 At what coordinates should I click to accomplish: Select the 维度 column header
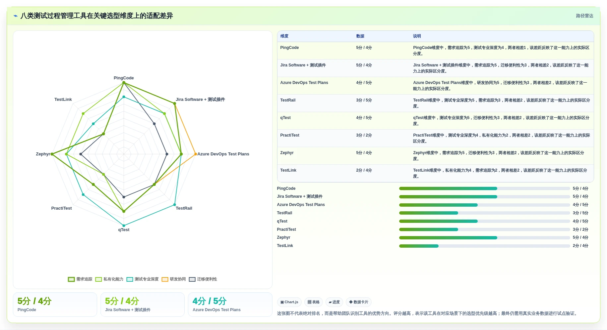coord(284,36)
